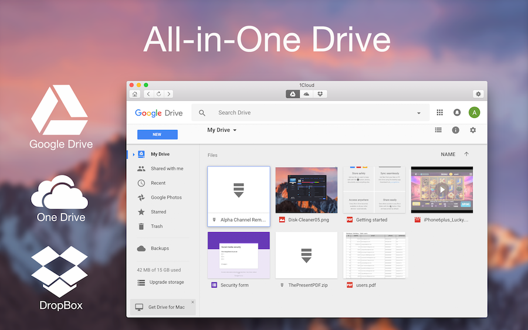
Task: Expand the My Drive tree arrow
Action: pyautogui.click(x=134, y=154)
